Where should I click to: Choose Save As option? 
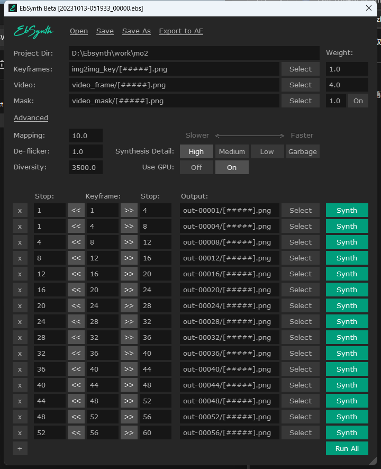137,31
